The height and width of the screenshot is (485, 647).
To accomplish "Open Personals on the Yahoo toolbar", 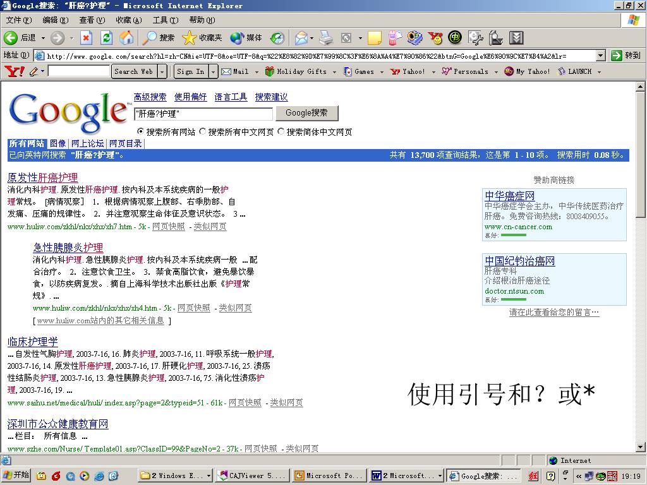I will coord(466,72).
